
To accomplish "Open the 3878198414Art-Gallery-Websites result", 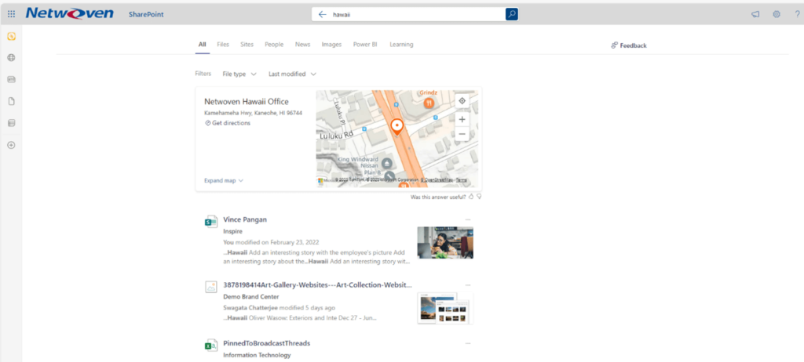I will (317, 285).
